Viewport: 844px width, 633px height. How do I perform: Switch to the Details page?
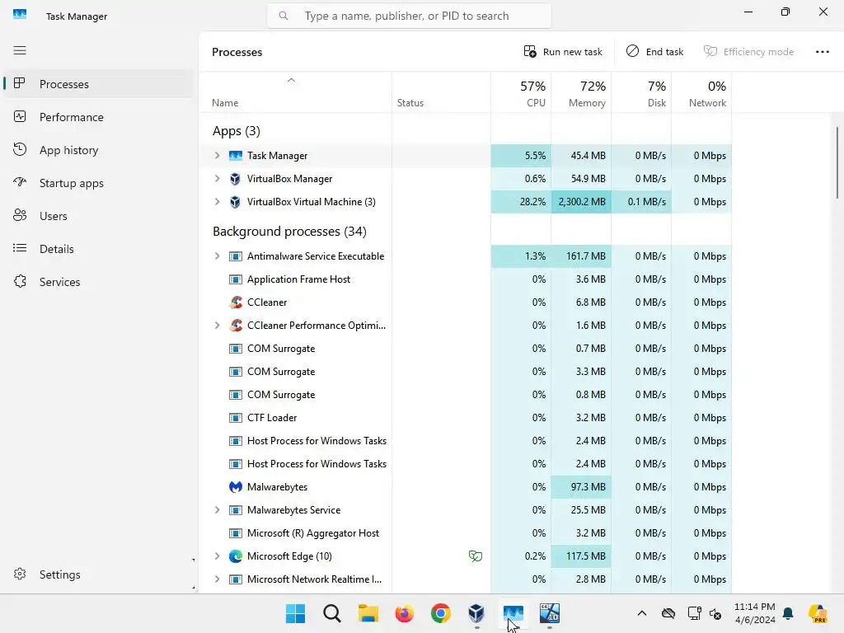click(98, 249)
